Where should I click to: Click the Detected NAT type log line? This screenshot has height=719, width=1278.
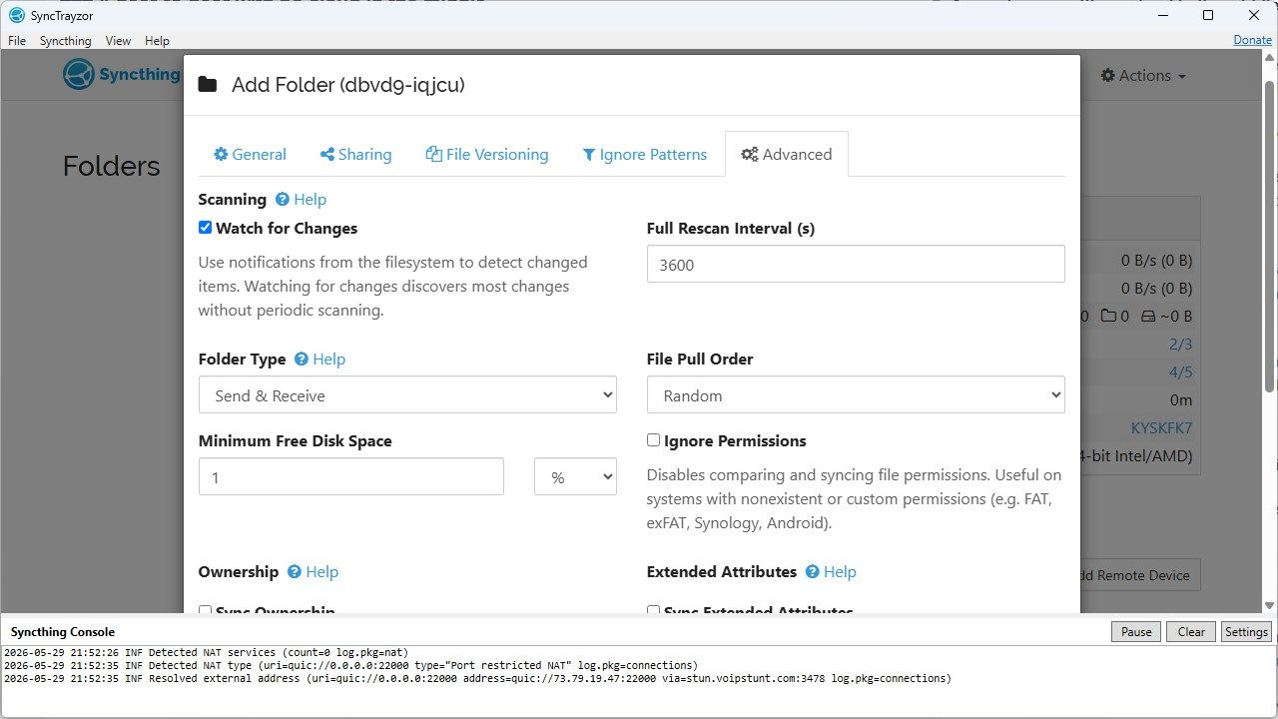pos(350,666)
